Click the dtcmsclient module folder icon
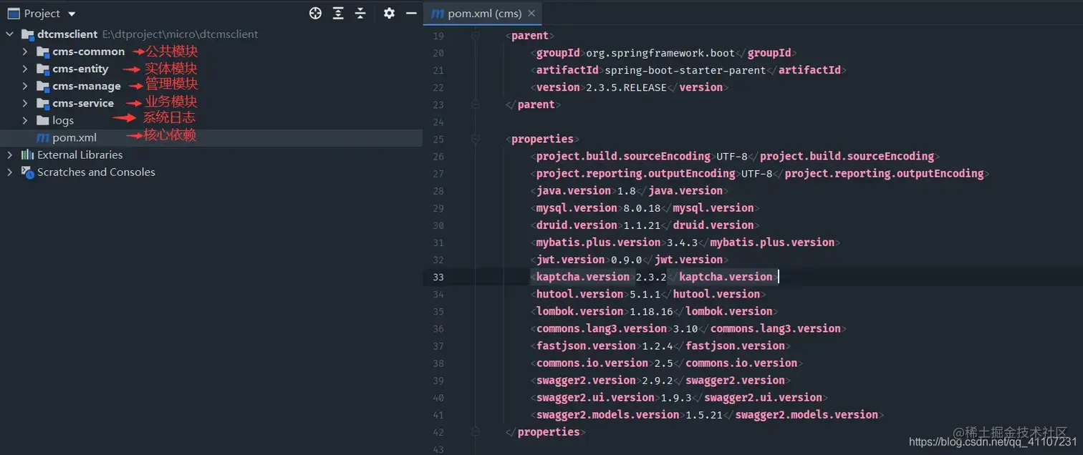1083x455 pixels. coord(28,34)
